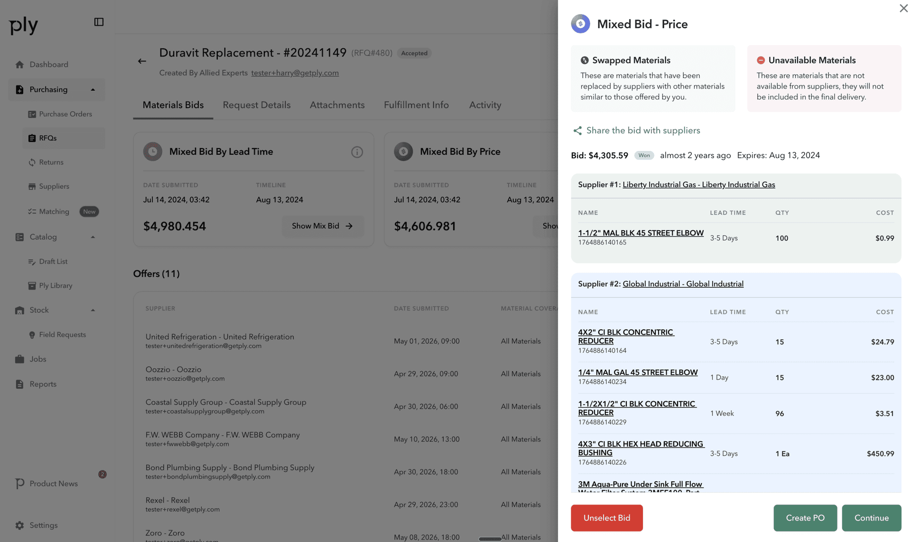The height and width of the screenshot is (542, 911).
Task: Click the Product News P icon
Action: tap(19, 484)
